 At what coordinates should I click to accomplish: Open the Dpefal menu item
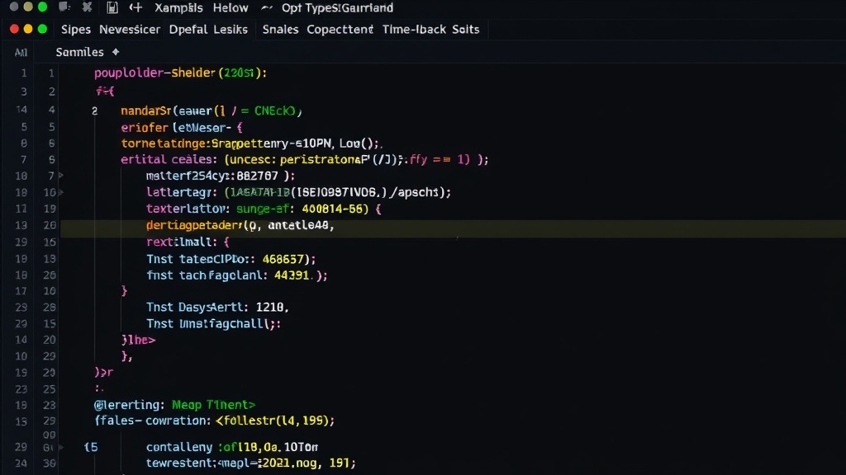click(188, 30)
